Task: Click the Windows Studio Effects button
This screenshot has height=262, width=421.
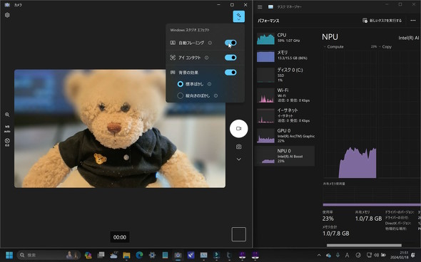Action: [x=239, y=16]
